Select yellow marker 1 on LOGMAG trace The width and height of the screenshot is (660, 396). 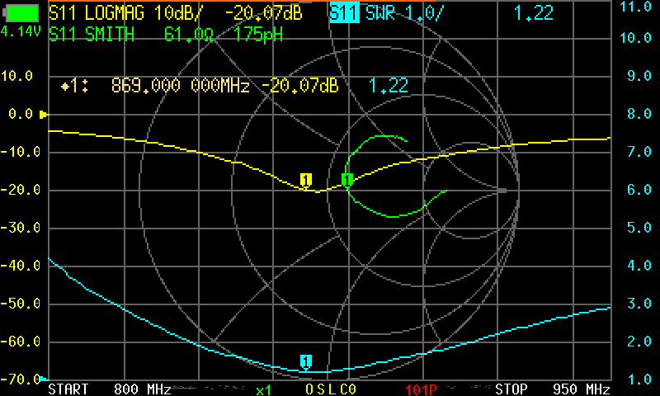click(x=306, y=181)
